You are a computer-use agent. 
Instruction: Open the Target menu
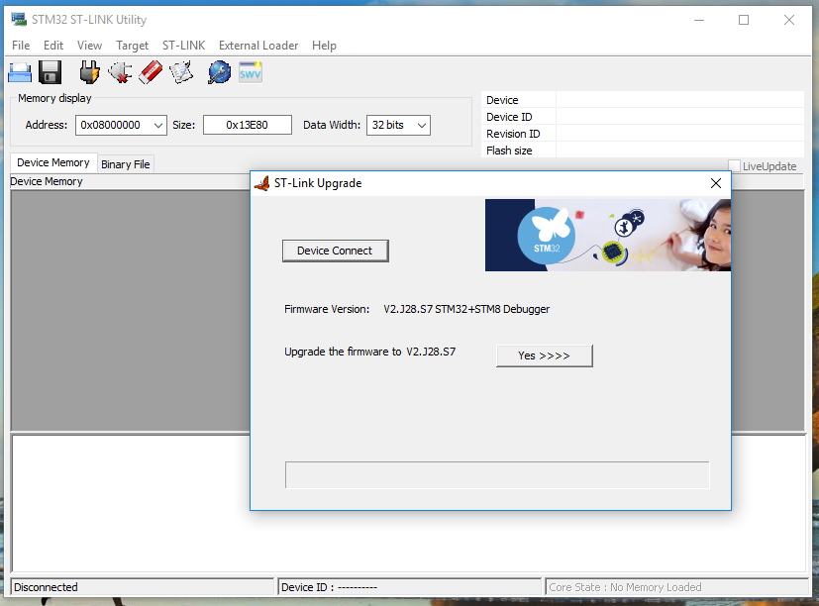click(x=132, y=46)
